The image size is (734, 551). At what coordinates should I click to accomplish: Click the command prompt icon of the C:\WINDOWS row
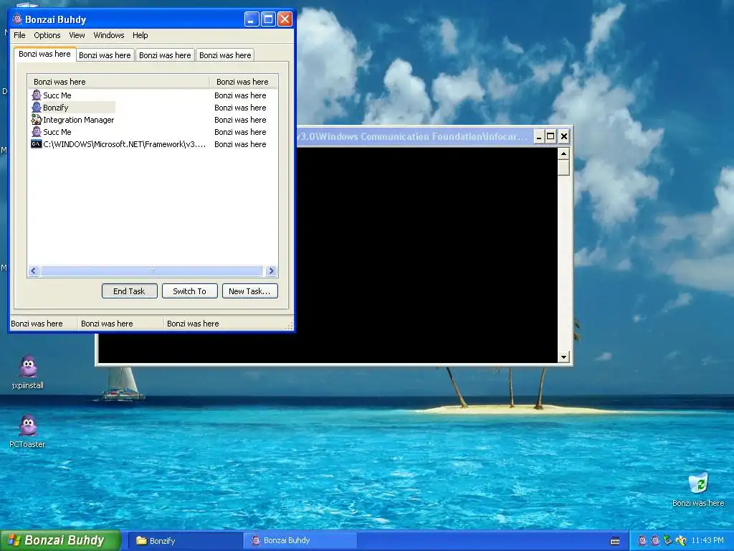coord(37,143)
